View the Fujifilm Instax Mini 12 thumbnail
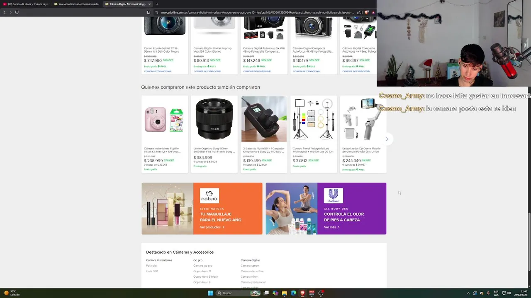 pos(164,119)
